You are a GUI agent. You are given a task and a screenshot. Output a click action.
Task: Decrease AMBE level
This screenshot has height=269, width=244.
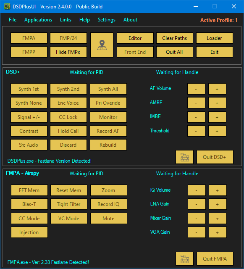coord(196,103)
